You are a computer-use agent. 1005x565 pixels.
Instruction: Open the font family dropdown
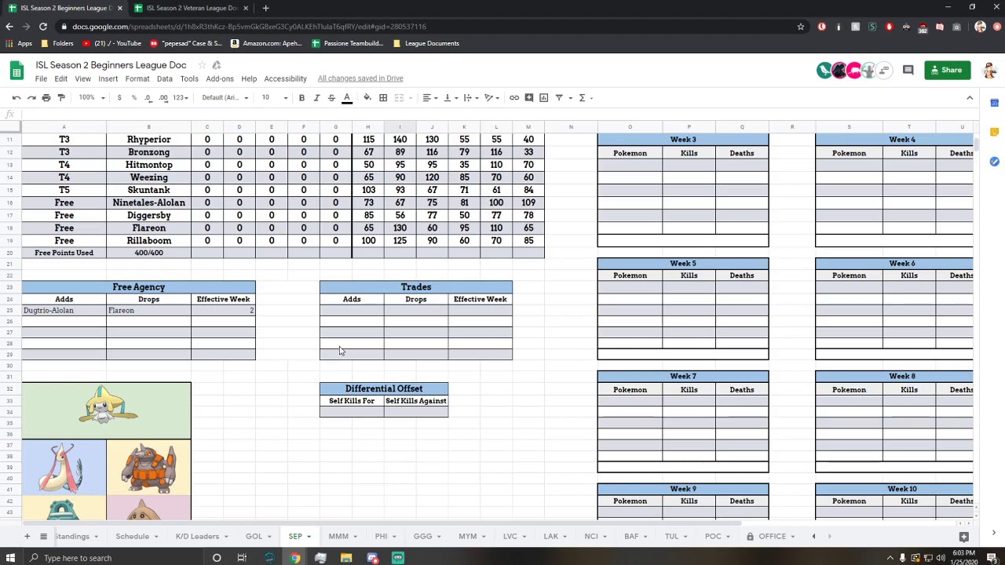[225, 97]
